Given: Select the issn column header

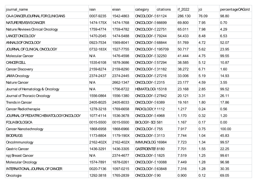Looking at the screenshot, I should tap(93, 9).
